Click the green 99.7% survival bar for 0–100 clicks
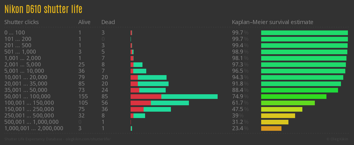The width and height of the screenshot is (354, 145). (304, 33)
